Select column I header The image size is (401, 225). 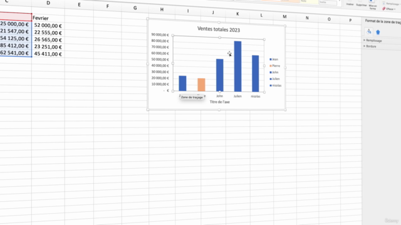[188, 11]
